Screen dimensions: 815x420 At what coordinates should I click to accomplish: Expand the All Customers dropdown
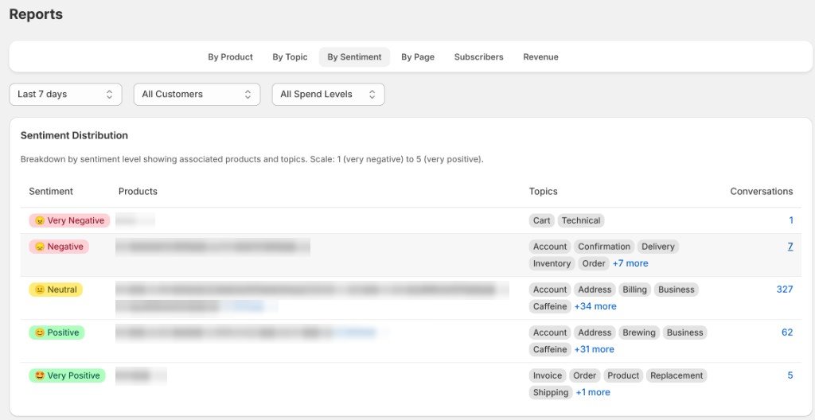197,95
